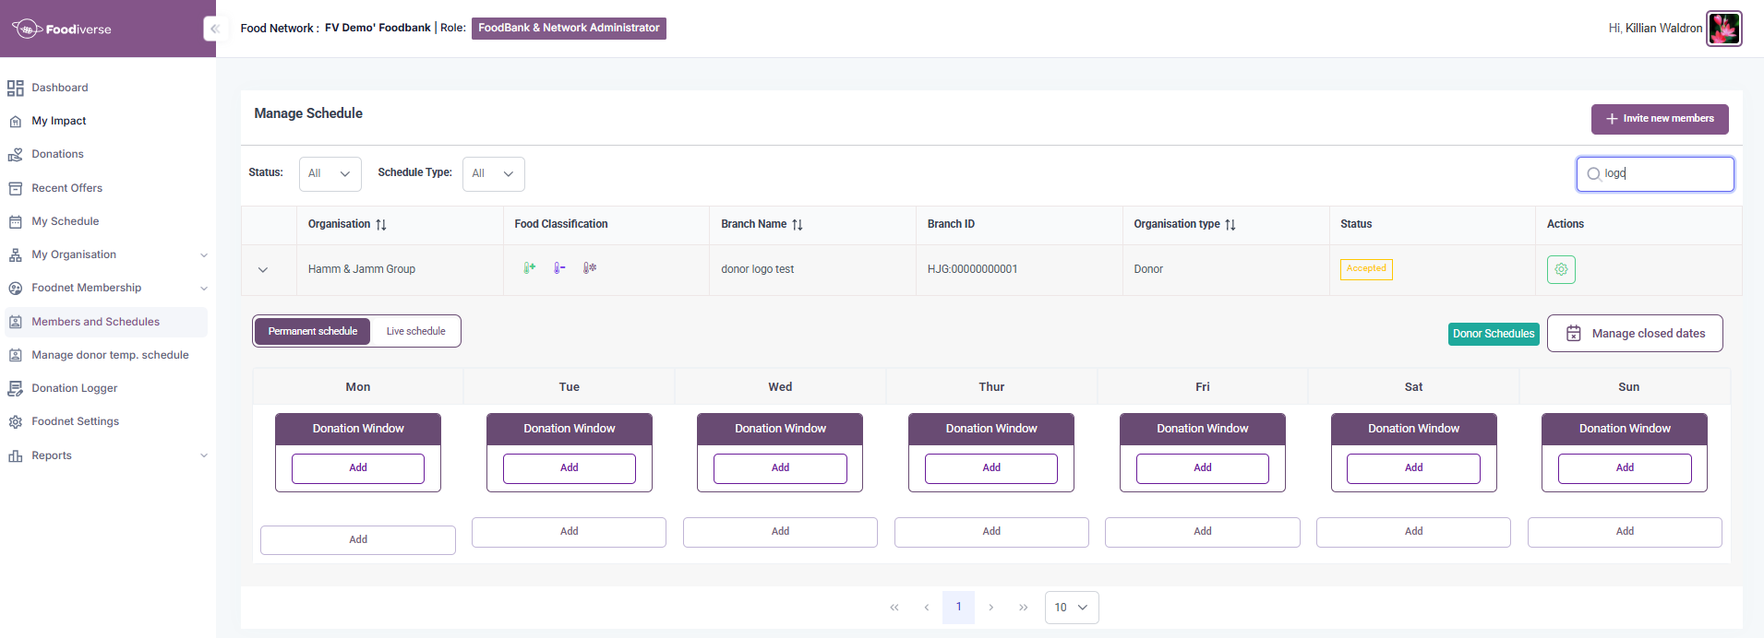1764x638 pixels.
Task: Go to the next page of results
Action: [x=991, y=608]
